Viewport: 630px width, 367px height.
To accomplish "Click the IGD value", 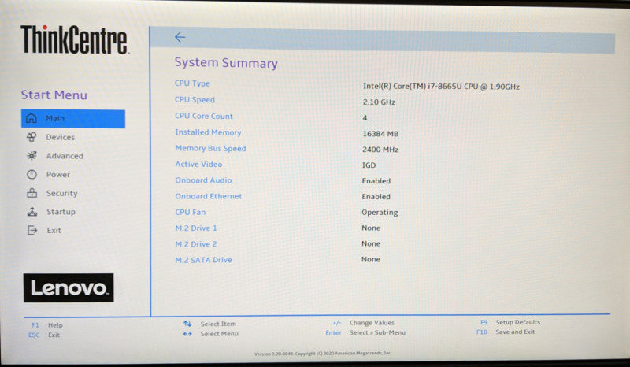I will (x=369, y=165).
